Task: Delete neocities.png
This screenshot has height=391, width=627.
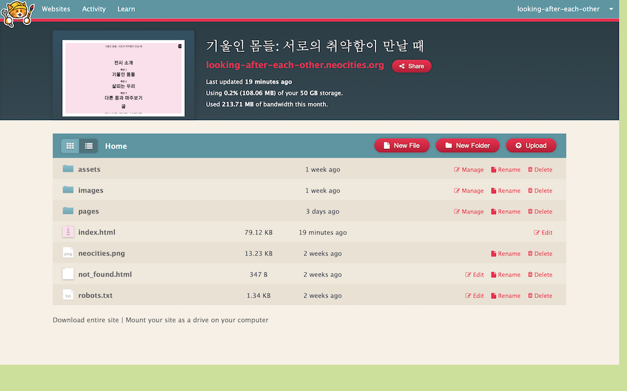Action: pyautogui.click(x=540, y=254)
